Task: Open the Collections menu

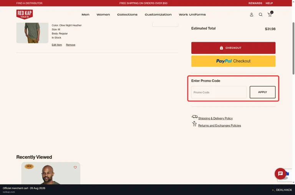Action: (127, 15)
